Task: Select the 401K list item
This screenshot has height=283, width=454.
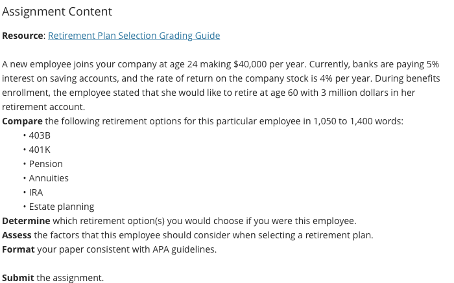Action: tap(40, 150)
